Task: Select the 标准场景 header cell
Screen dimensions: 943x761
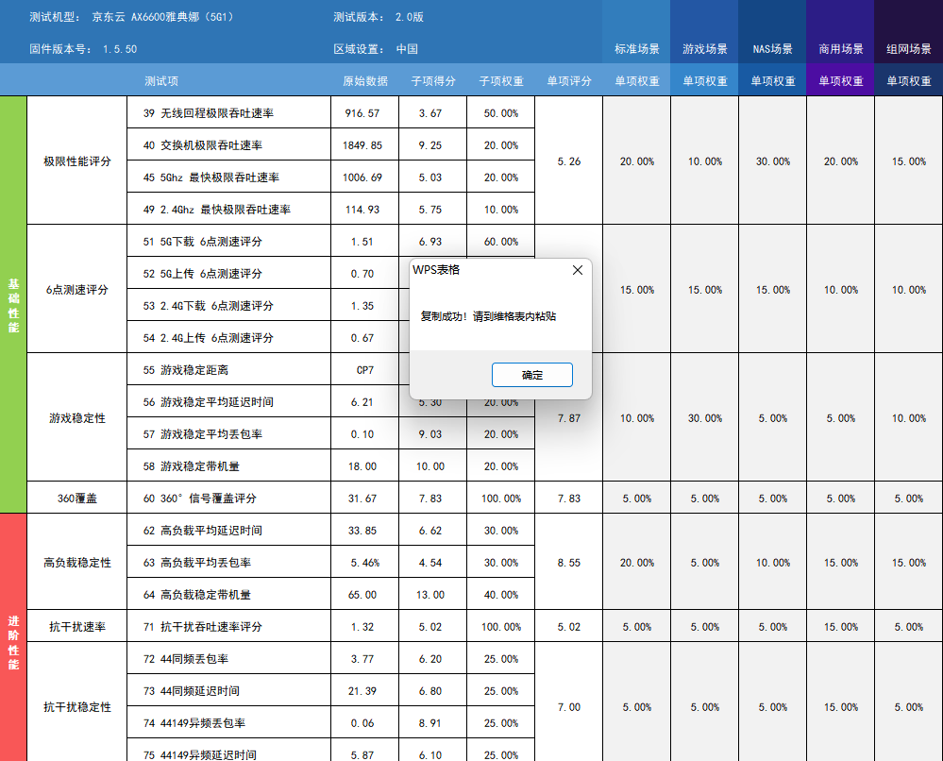Action: coord(636,49)
